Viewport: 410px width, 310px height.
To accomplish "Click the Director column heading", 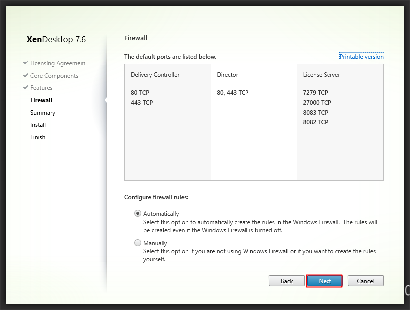I will [x=227, y=75].
